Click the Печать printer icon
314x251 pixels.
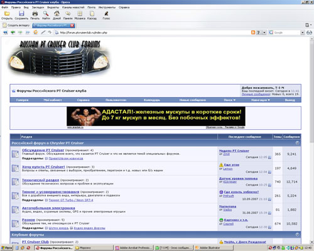pos(35,14)
